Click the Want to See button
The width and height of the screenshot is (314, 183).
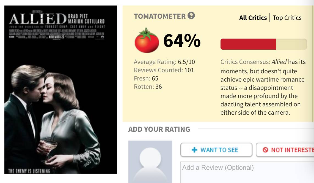pos(216,150)
